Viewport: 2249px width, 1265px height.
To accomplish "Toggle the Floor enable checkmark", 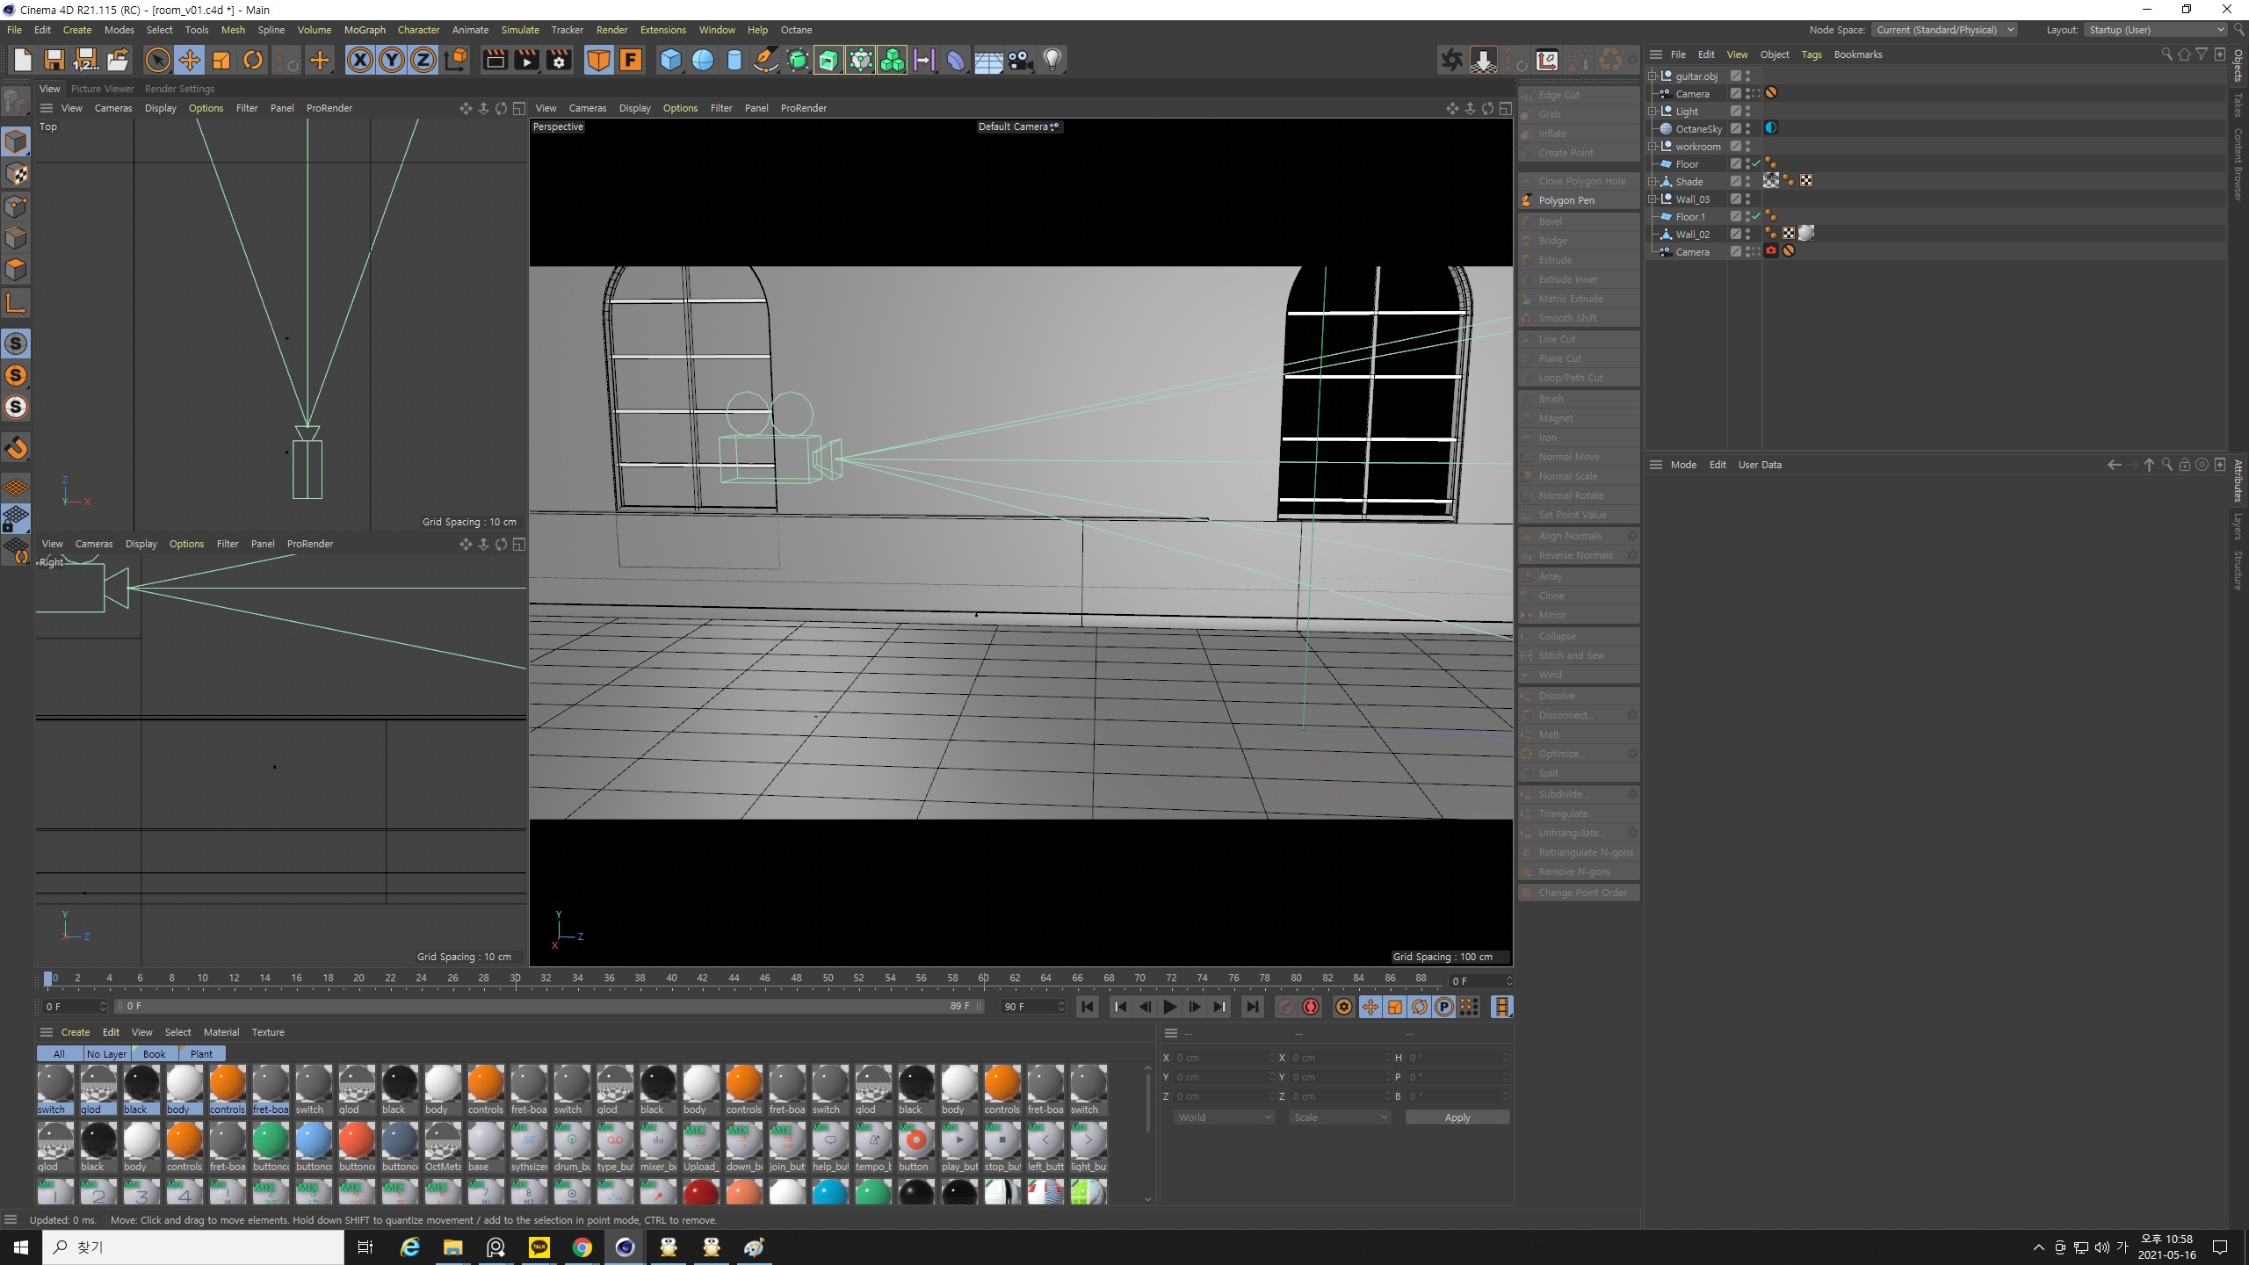I will (x=1756, y=164).
